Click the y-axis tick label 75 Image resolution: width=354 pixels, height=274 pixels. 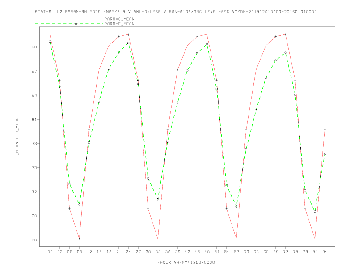point(34,168)
